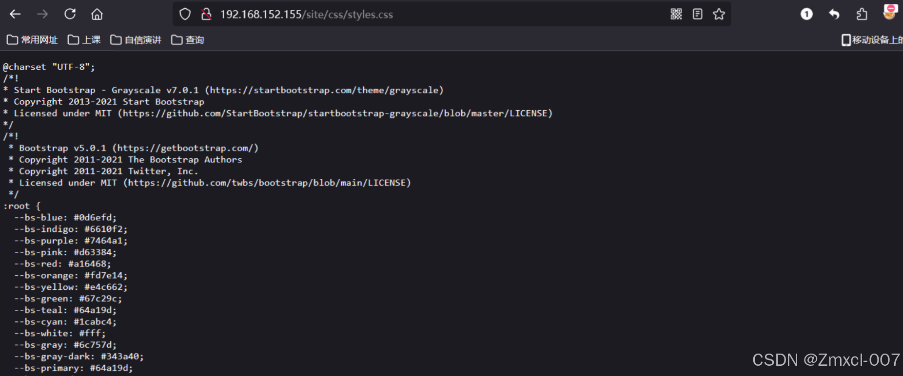Open the 查询 bookmarks folder
Image resolution: width=903 pixels, height=376 pixels.
[x=188, y=39]
